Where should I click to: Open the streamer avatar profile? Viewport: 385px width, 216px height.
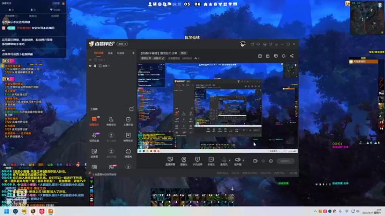(x=243, y=44)
